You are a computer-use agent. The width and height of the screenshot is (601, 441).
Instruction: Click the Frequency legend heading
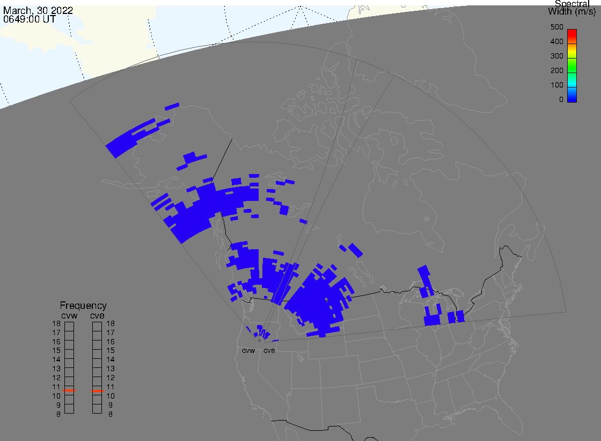pyautogui.click(x=83, y=306)
